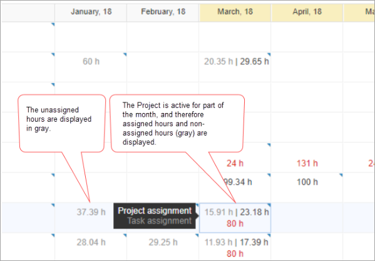Click the 99.34 h cell

pyautogui.click(x=238, y=182)
